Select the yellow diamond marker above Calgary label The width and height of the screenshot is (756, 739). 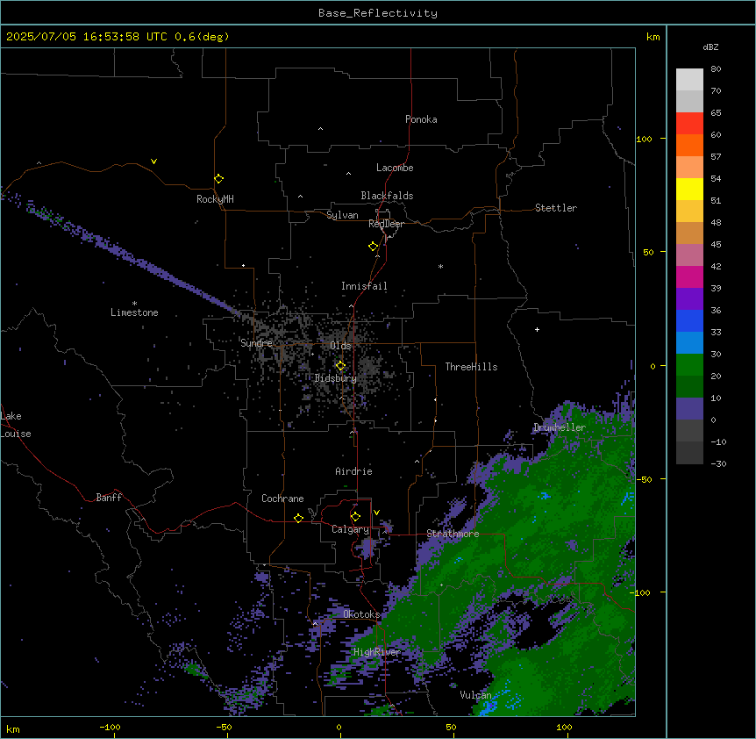point(355,517)
